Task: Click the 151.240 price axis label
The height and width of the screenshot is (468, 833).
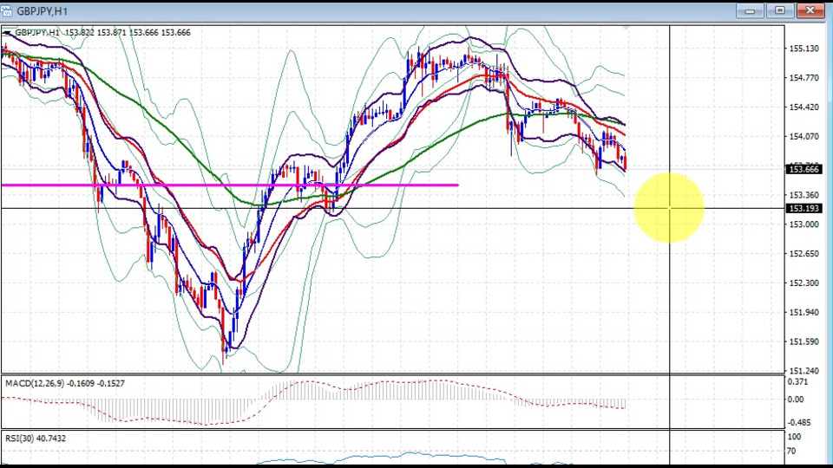Action: (803, 370)
